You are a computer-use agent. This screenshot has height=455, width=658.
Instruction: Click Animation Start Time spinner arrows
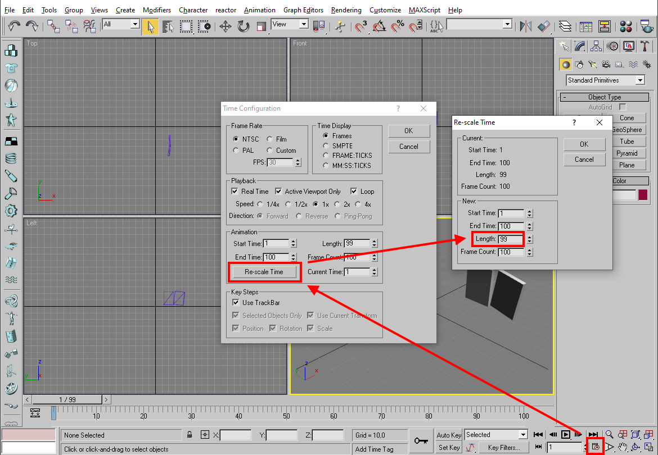tap(294, 243)
